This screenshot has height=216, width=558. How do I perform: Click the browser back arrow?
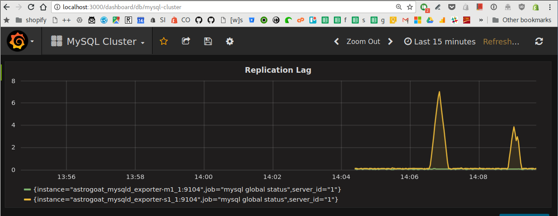click(7, 7)
